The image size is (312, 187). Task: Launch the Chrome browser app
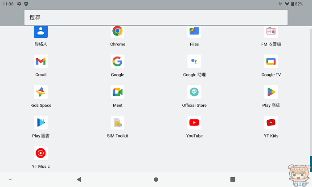point(117,32)
